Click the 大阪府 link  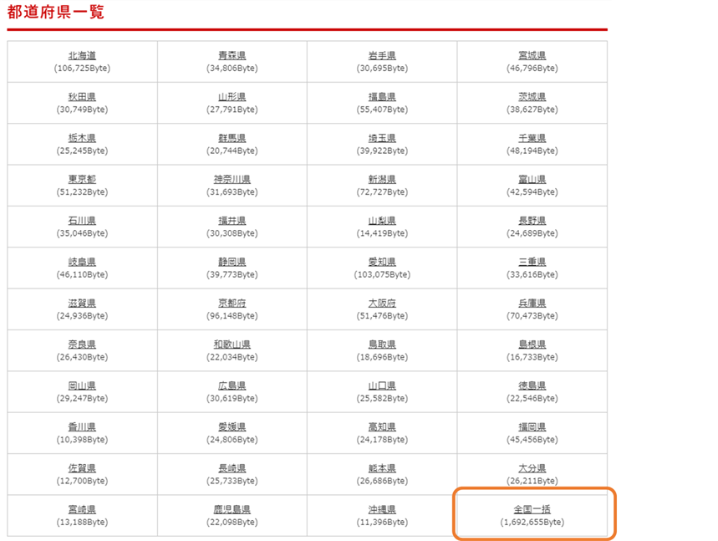[x=382, y=304]
